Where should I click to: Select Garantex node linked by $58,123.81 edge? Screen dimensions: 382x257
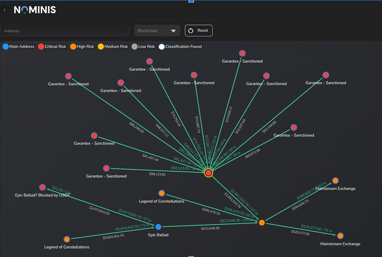click(106, 168)
